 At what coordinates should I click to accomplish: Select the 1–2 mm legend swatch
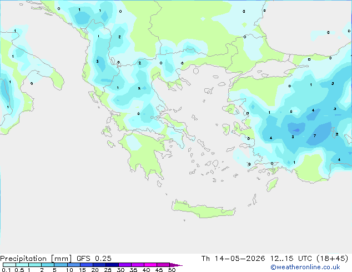pos(35,265)
